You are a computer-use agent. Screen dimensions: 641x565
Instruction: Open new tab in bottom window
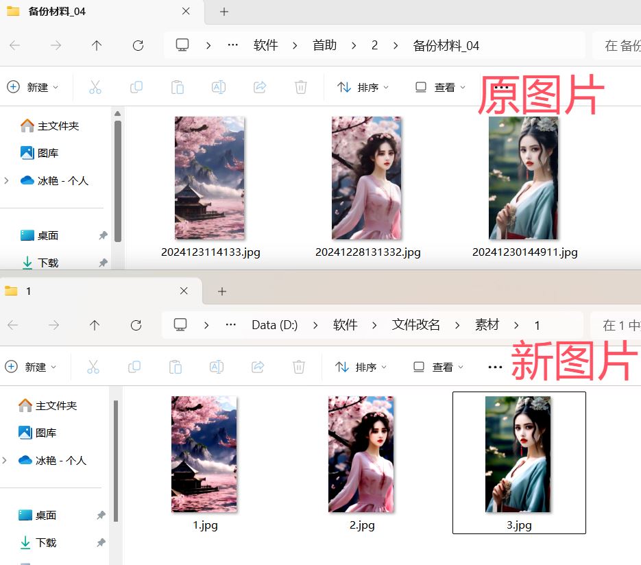point(222,291)
